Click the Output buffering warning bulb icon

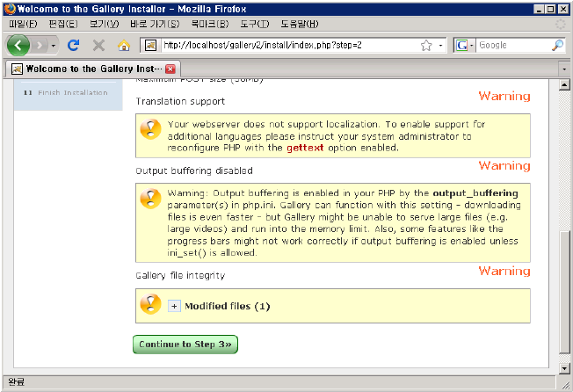point(150,199)
